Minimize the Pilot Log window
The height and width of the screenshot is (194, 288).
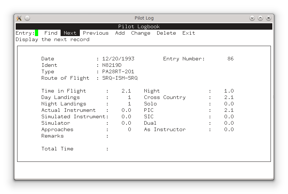click(x=252, y=18)
